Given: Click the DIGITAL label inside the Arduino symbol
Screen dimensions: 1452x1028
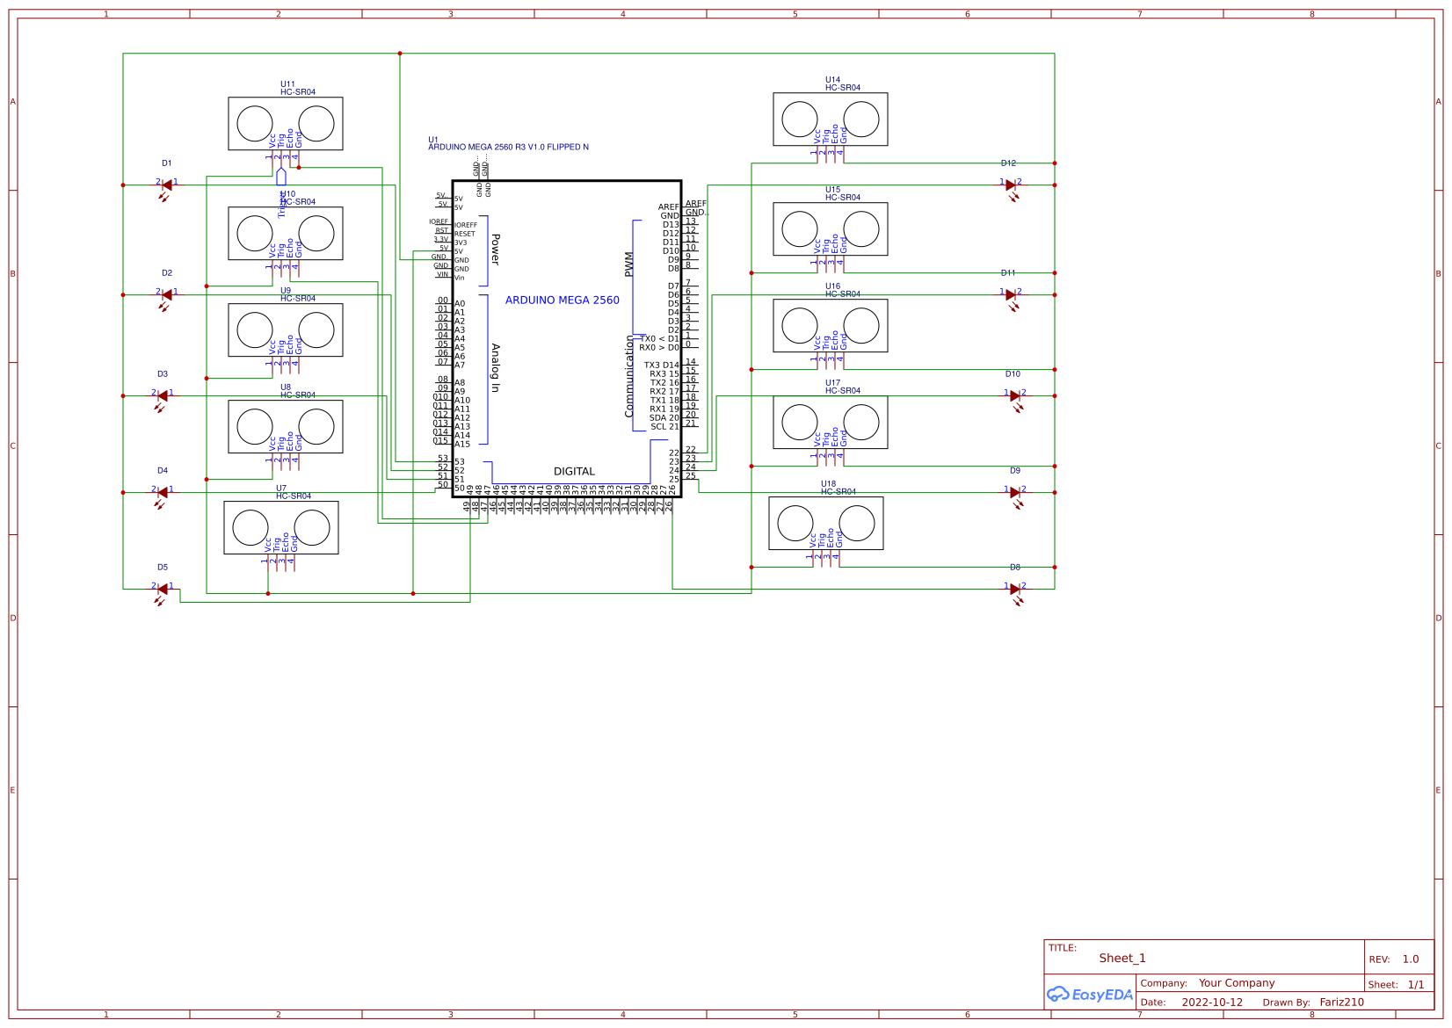Looking at the screenshot, I should pos(574,471).
